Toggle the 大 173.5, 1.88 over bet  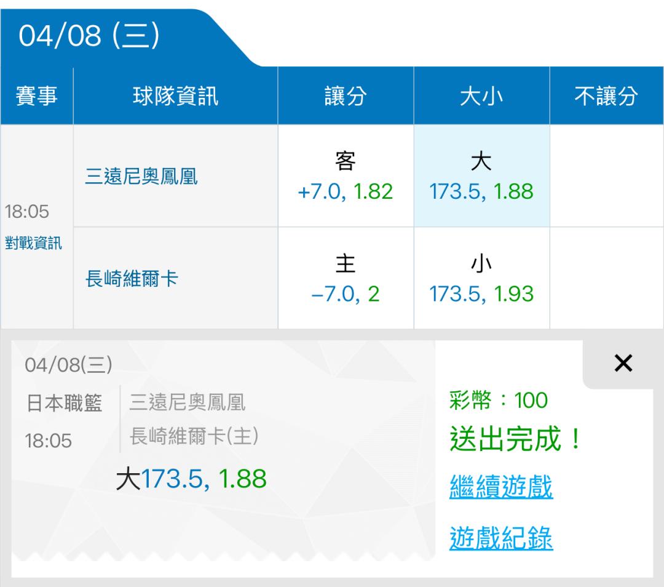pos(481,177)
